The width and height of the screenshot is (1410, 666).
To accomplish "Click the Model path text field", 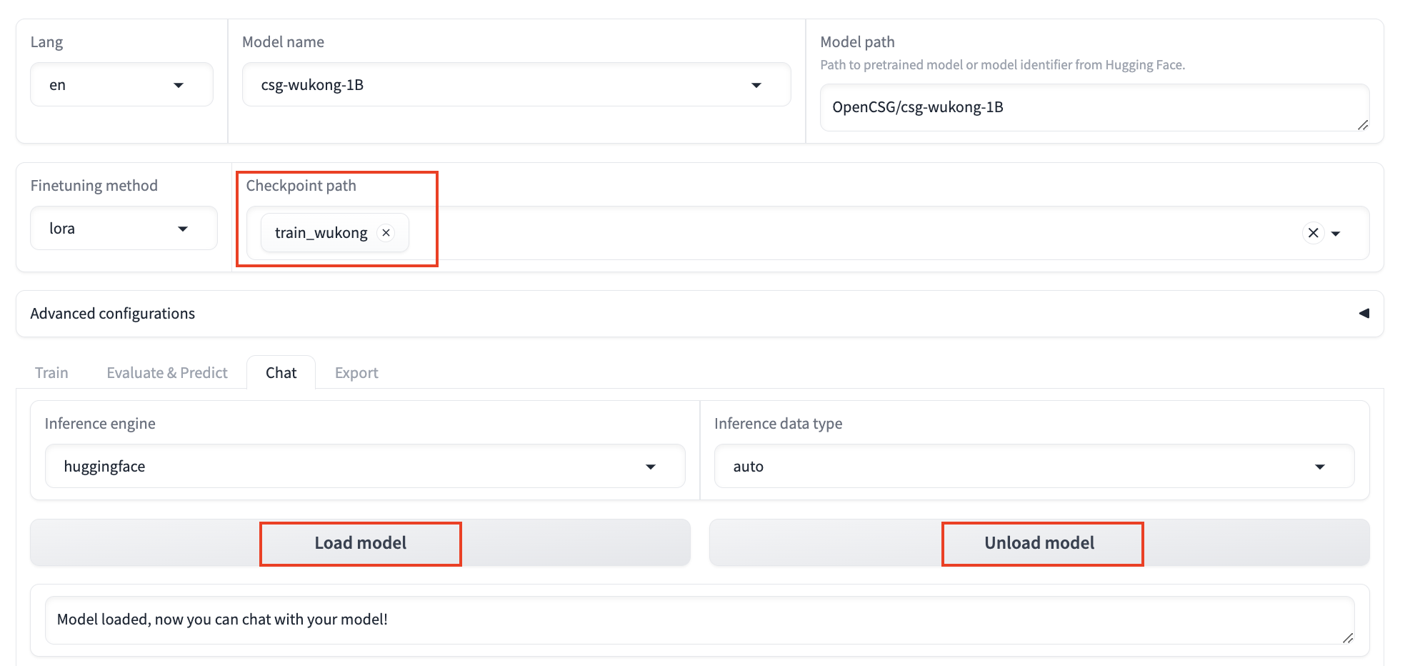I will coord(1086,107).
